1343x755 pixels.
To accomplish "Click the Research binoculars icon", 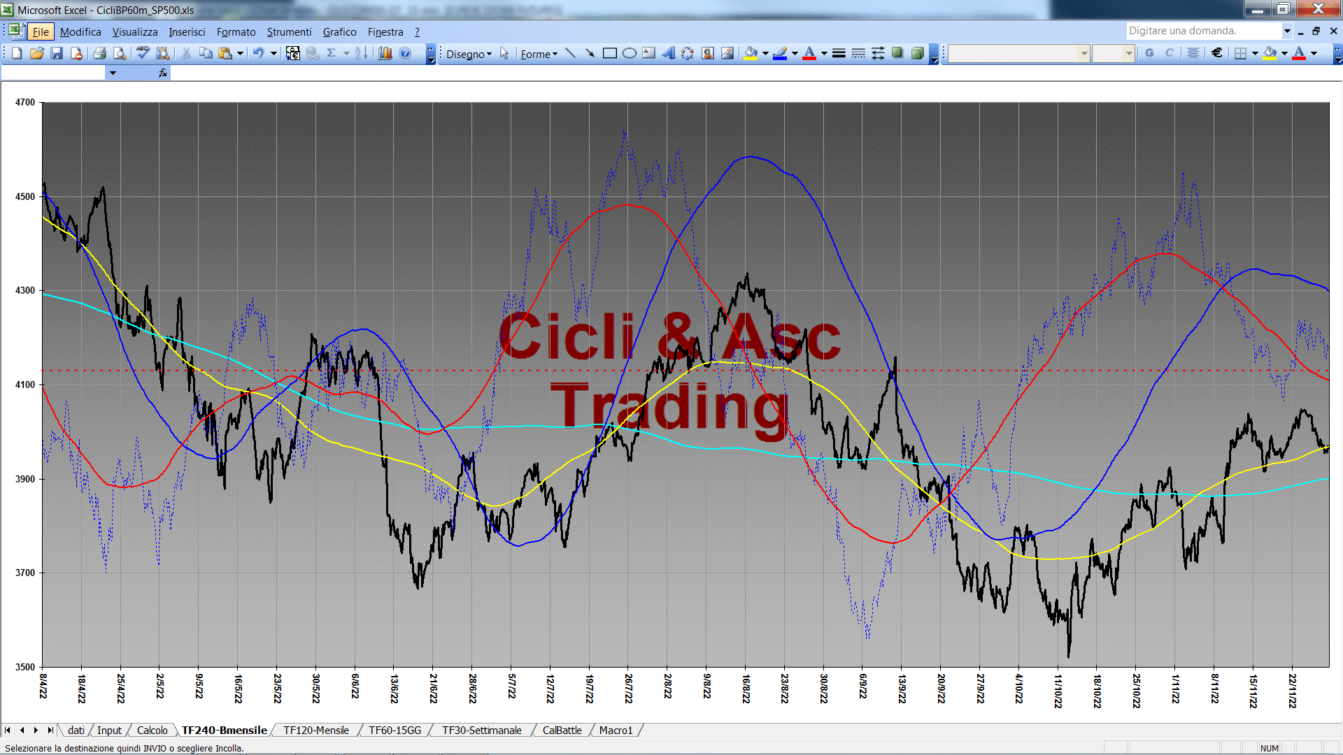I will pyautogui.click(x=163, y=53).
